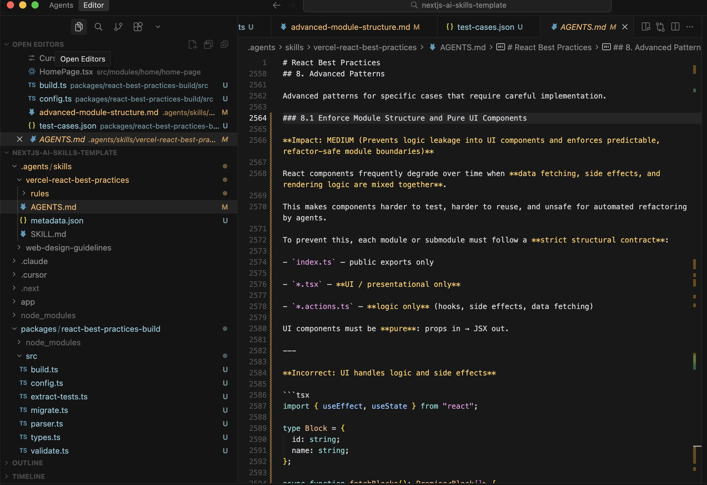Open build.ts in Open Editors list
The height and width of the screenshot is (485, 707).
point(119,85)
